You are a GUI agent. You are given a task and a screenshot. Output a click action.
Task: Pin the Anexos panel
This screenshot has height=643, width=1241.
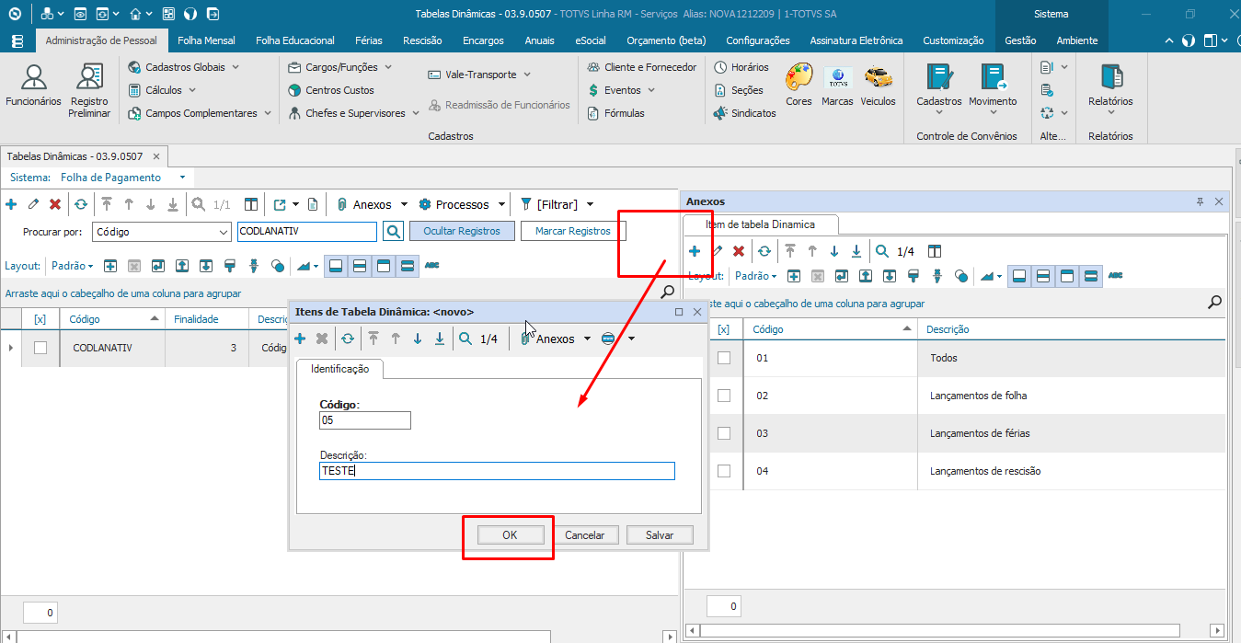pos(1200,201)
